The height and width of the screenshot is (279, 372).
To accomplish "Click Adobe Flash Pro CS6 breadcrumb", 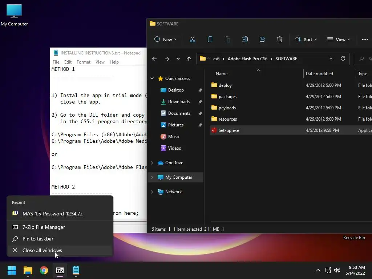I will pos(247,59).
